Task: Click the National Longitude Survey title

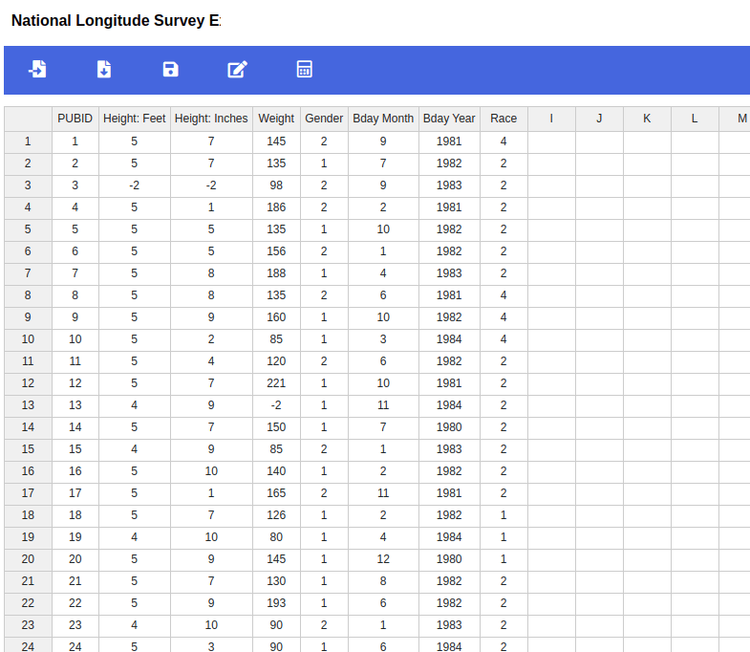Action: point(116,21)
